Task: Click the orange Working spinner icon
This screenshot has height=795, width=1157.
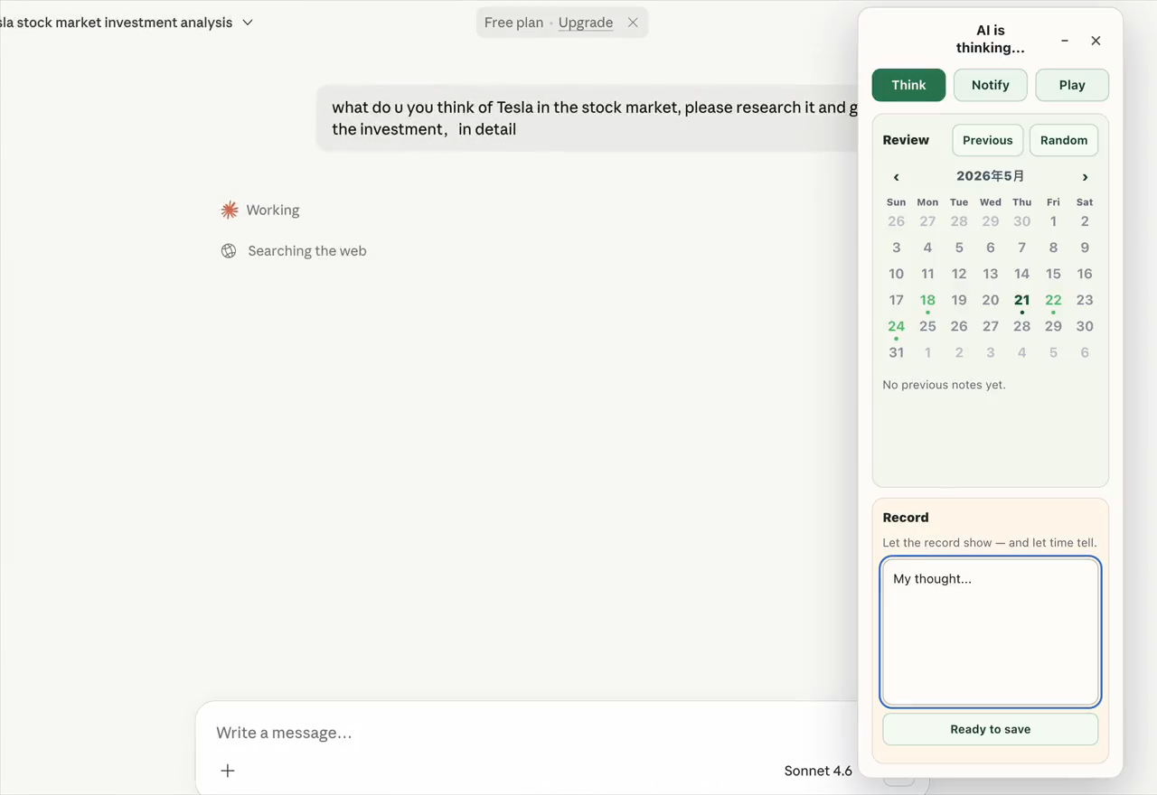Action: tap(230, 210)
